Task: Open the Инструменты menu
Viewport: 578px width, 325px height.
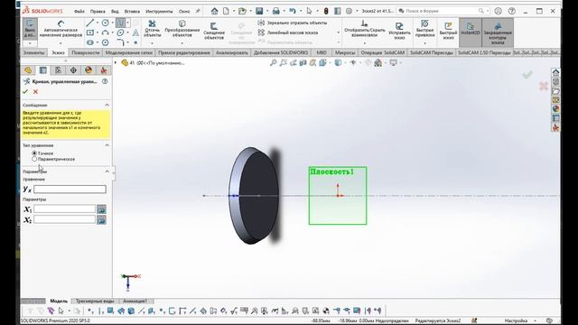Action: [x=159, y=12]
